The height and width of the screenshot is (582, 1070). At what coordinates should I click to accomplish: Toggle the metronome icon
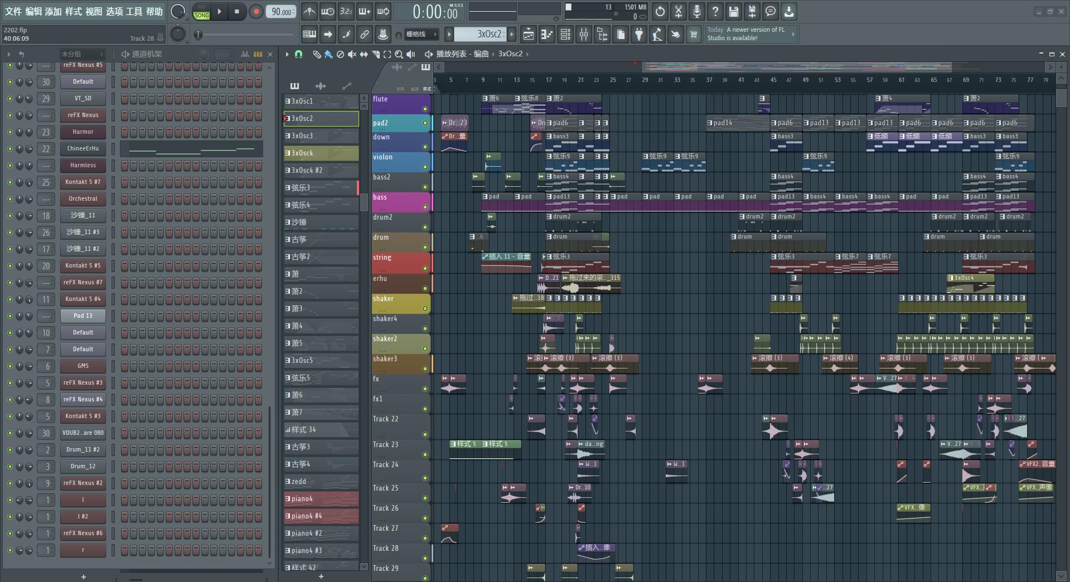tap(309, 11)
